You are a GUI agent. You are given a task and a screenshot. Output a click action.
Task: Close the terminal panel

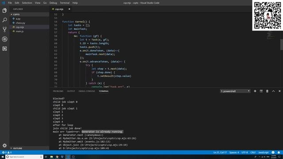(279, 91)
